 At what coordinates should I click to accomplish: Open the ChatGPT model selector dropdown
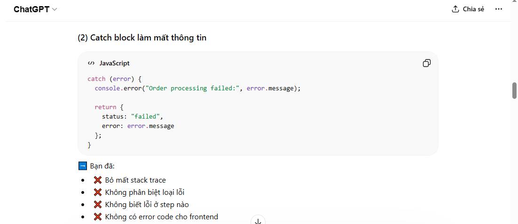click(35, 9)
